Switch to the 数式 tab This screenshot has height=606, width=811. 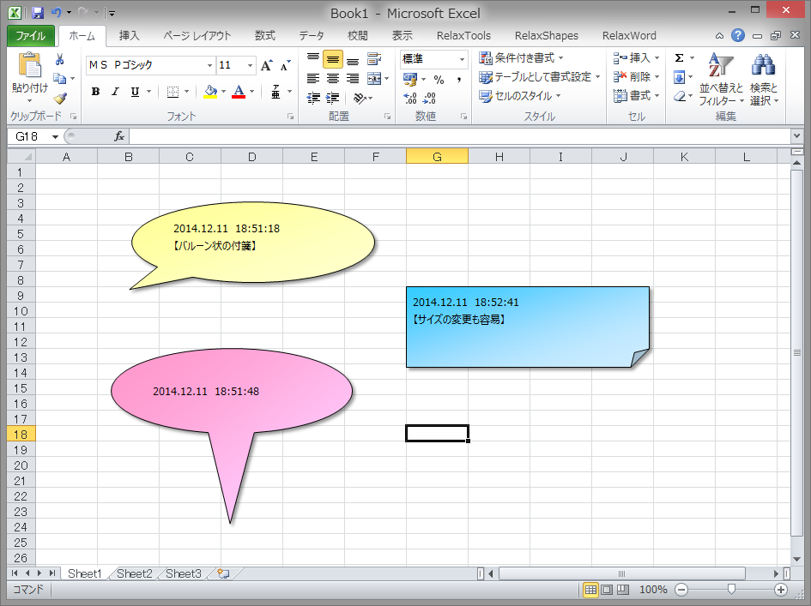tap(265, 36)
